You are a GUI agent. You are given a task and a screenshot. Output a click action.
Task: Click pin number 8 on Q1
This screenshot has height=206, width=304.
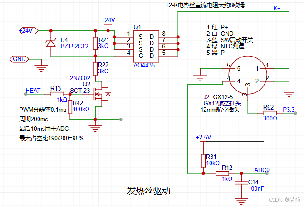[x=164, y=34]
